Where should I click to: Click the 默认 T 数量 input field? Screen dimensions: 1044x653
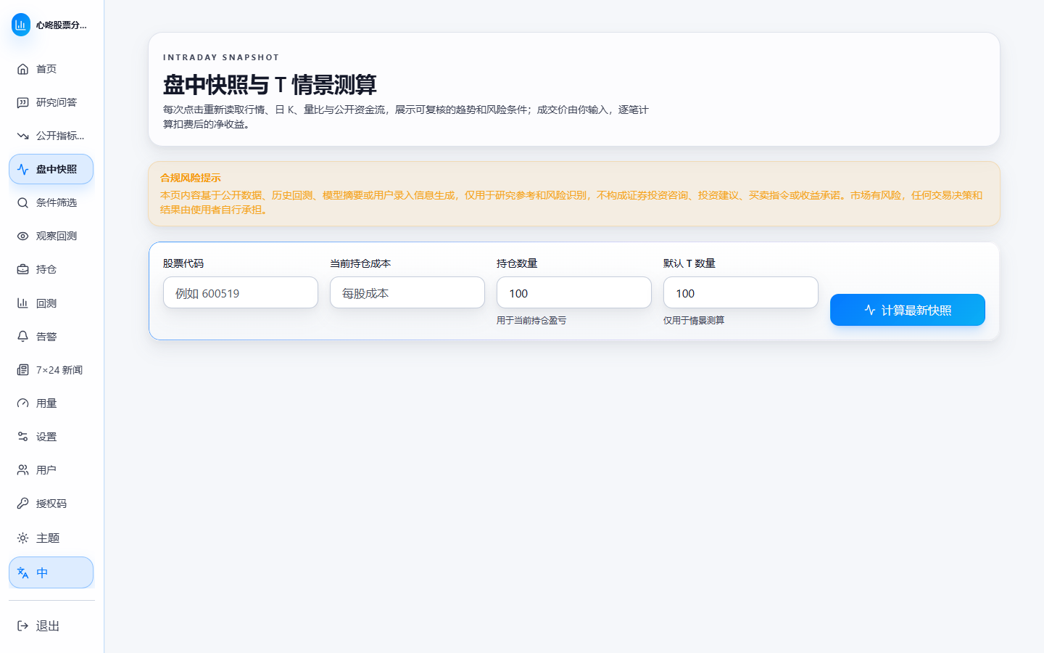(x=741, y=292)
